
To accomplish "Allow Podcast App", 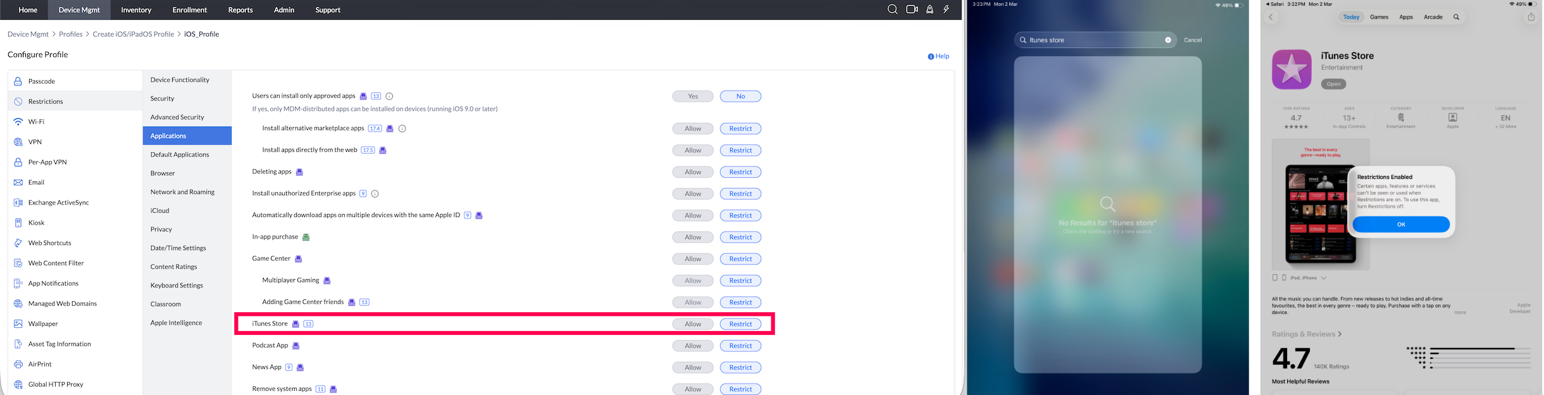I will [x=693, y=346].
